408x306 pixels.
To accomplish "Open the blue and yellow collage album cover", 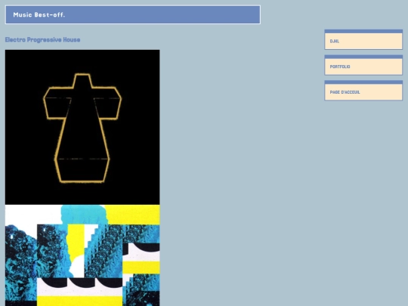I will point(82,255).
